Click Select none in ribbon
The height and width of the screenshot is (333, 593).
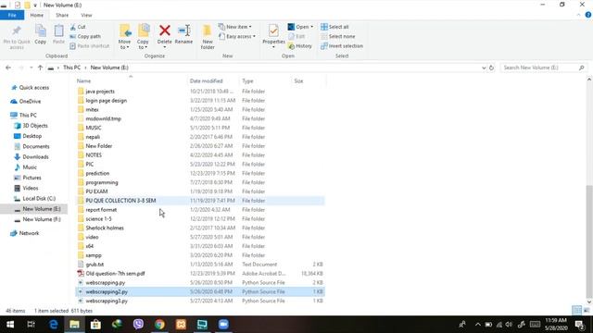point(337,37)
